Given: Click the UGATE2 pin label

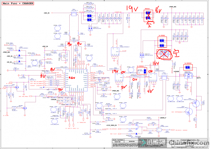Looking at the screenshot, I should pyautogui.click(x=85, y=80).
